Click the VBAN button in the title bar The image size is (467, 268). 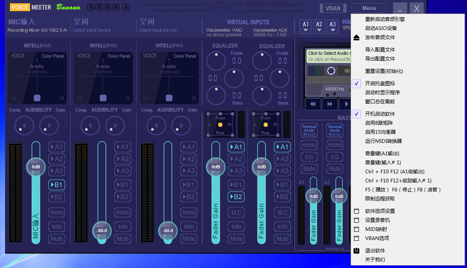point(333,8)
